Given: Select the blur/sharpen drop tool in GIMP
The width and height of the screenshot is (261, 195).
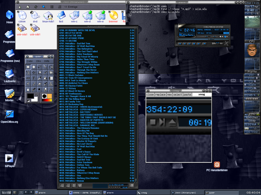Looking at the screenshot, I should (x=28, y=89).
